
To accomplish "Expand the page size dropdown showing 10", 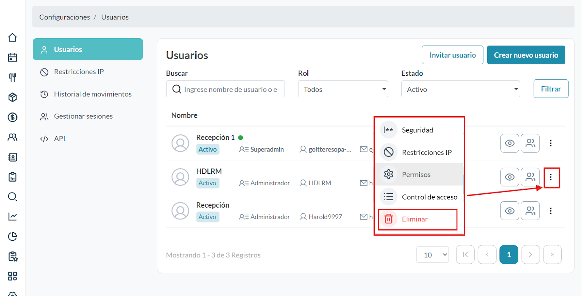I will click(x=432, y=255).
